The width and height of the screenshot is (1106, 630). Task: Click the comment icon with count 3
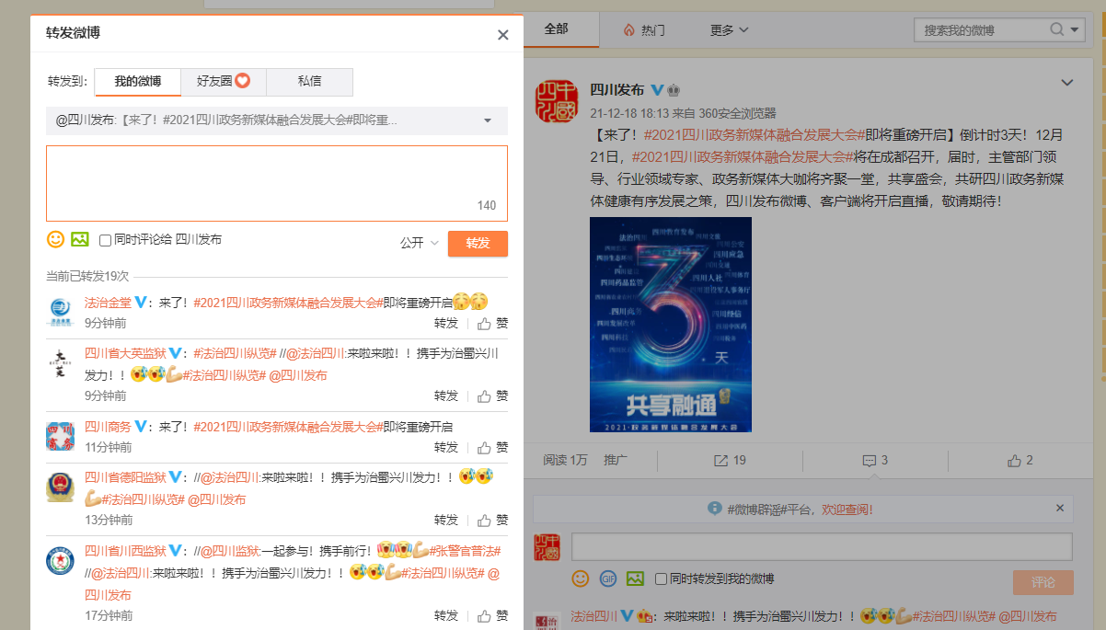(869, 460)
